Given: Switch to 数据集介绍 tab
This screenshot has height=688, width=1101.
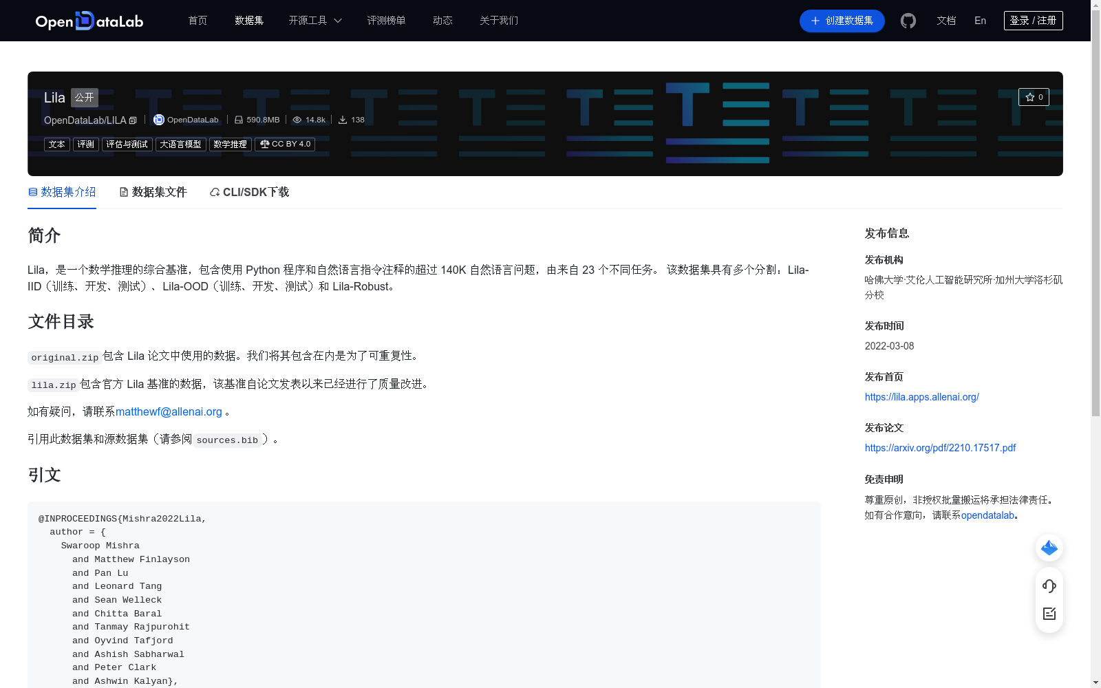Looking at the screenshot, I should coord(62,192).
